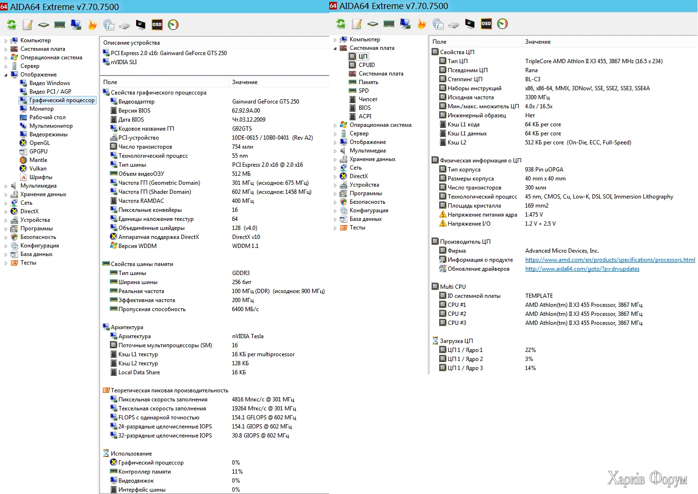698x494 pixels.
Task: Click the monitor diagnostics icon in left window toolbar
Action: click(141, 25)
